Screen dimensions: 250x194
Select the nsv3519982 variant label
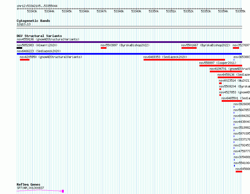coord(242,128)
